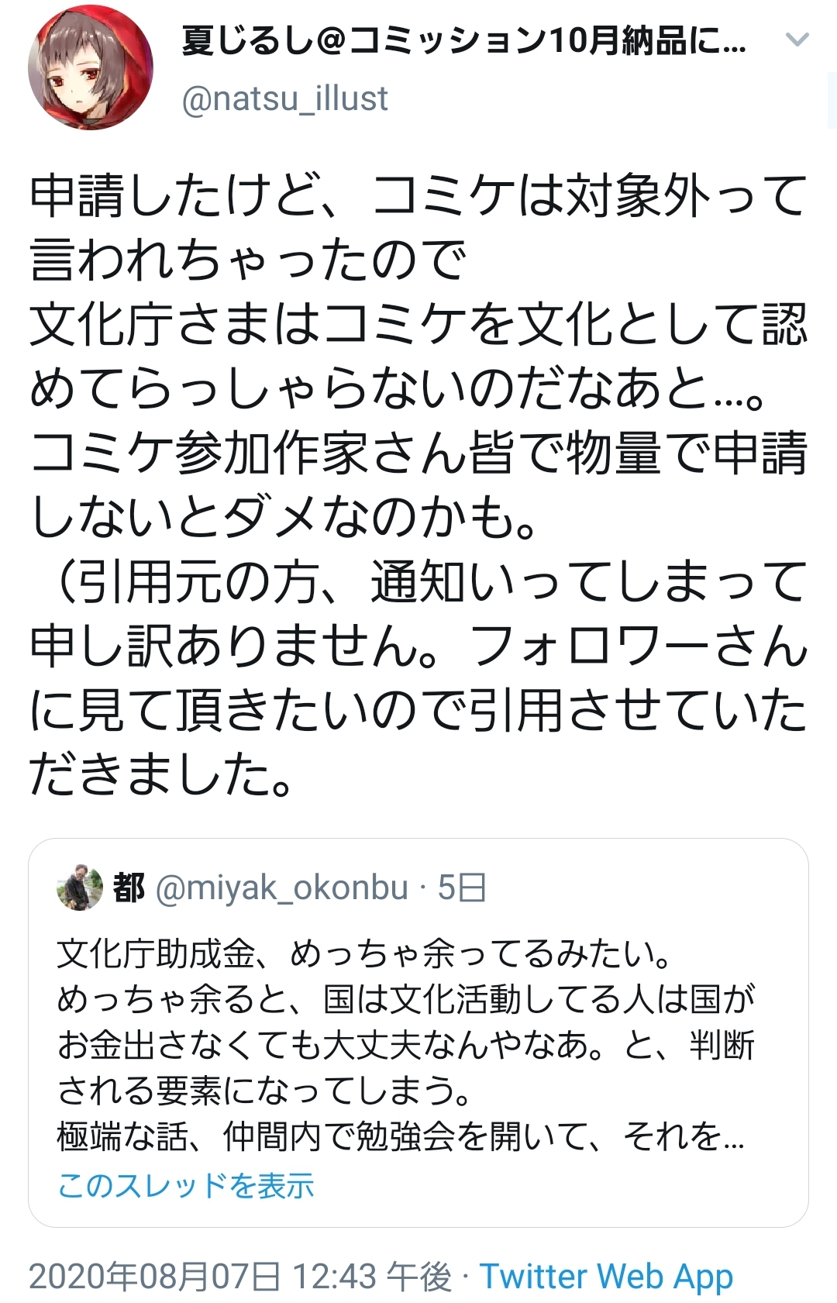Click the 2020年08月07日 12:43 午後 timestamp
Image resolution: width=837 pixels, height=1303 pixels.
[x=240, y=1276]
